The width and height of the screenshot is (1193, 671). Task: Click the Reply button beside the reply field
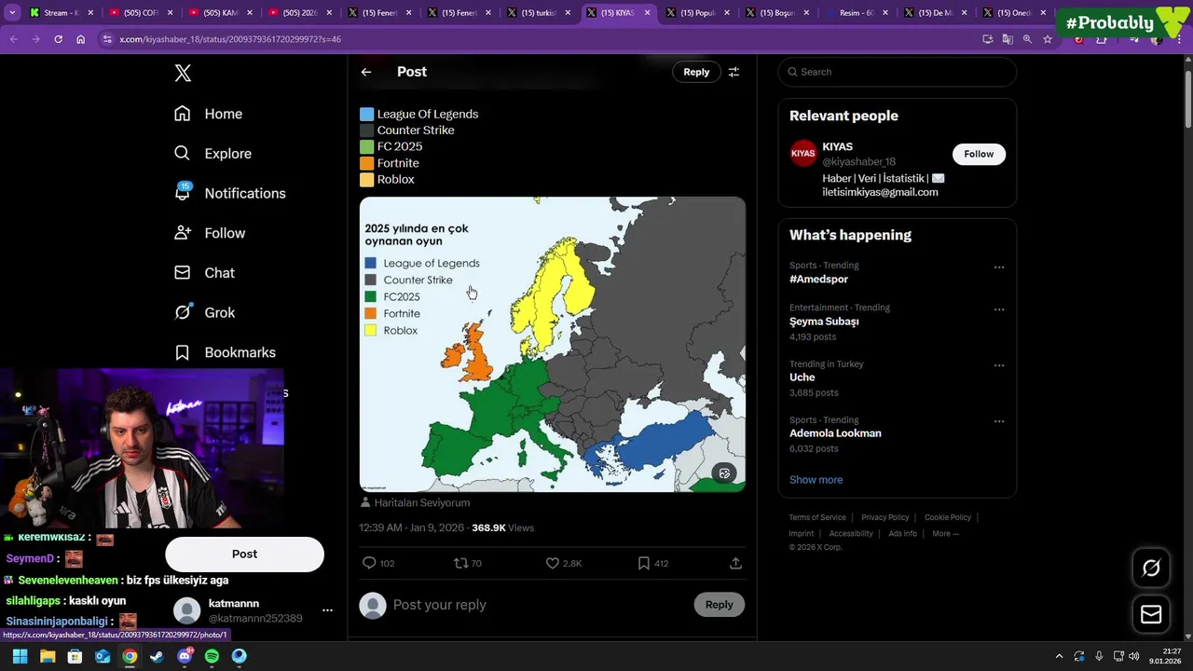pos(719,605)
